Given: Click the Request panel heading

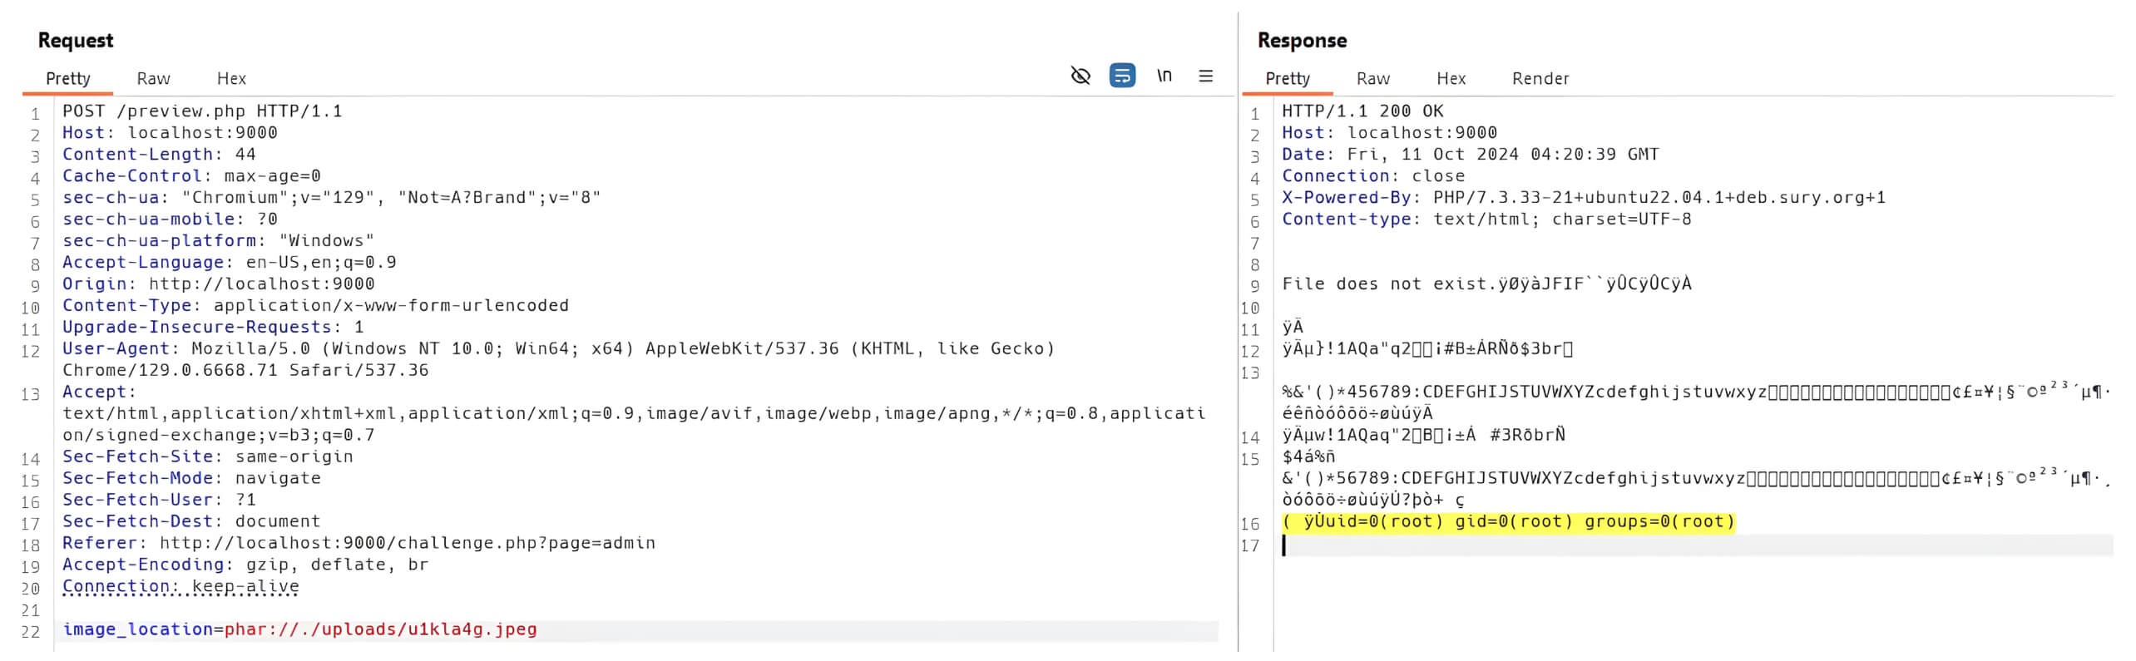Looking at the screenshot, I should [x=75, y=41].
